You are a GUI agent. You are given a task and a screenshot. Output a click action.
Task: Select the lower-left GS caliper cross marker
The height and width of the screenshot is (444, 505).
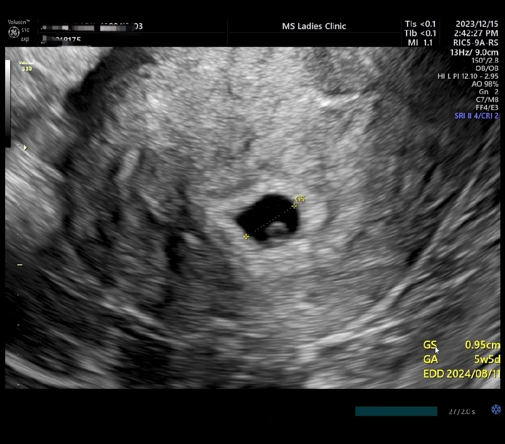(246, 236)
